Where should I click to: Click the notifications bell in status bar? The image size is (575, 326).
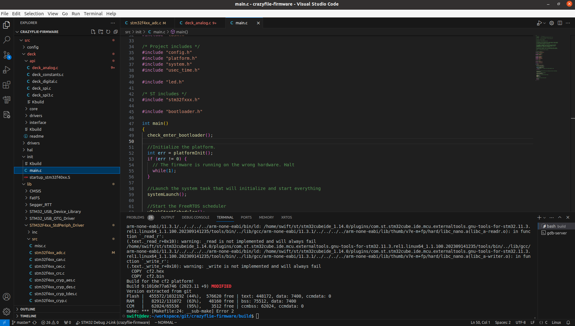(x=568, y=323)
